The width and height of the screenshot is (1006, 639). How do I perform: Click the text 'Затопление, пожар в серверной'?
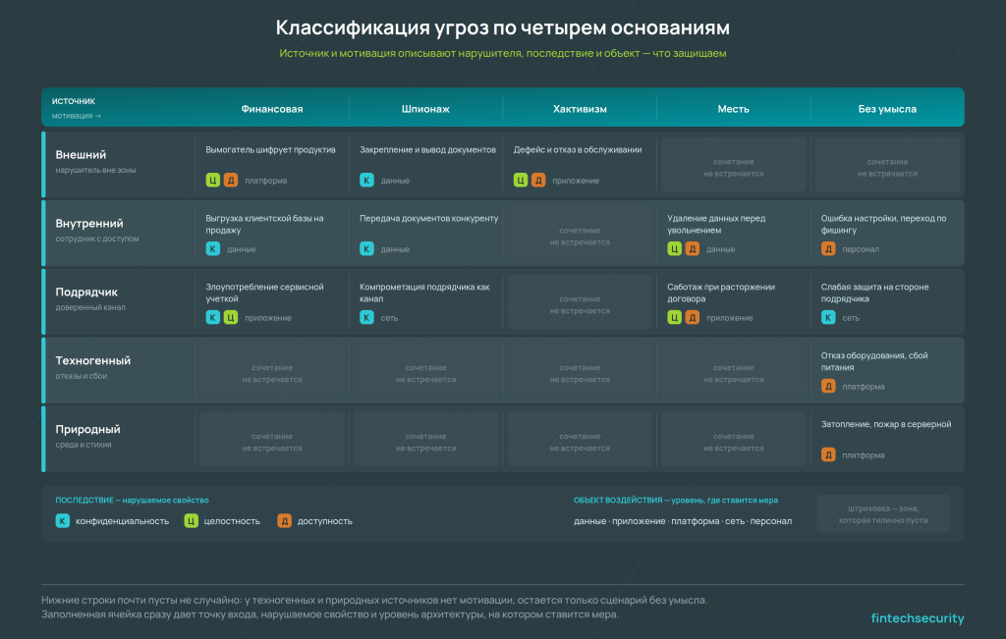click(x=886, y=424)
